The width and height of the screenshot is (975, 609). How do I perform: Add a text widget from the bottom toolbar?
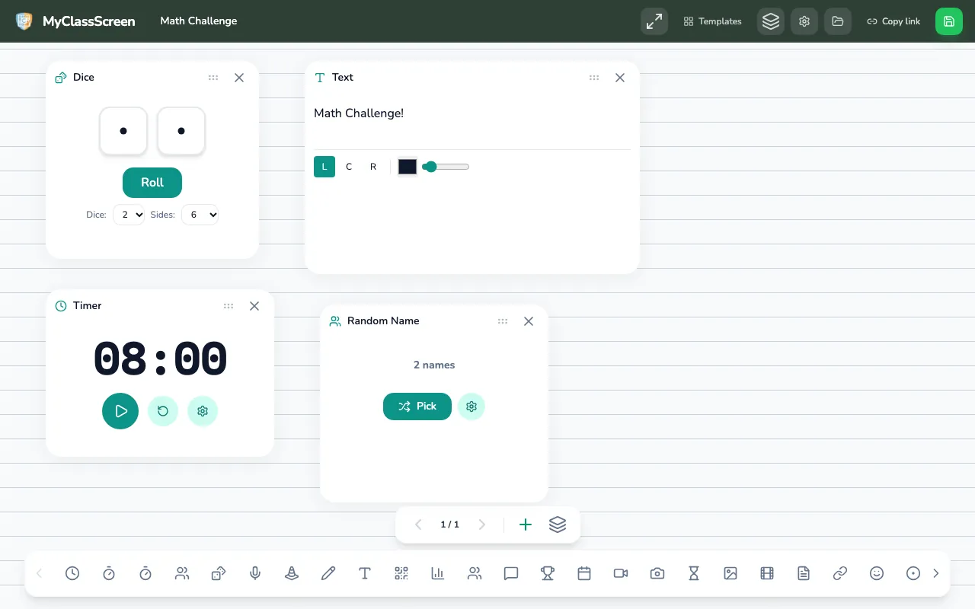[x=365, y=573]
